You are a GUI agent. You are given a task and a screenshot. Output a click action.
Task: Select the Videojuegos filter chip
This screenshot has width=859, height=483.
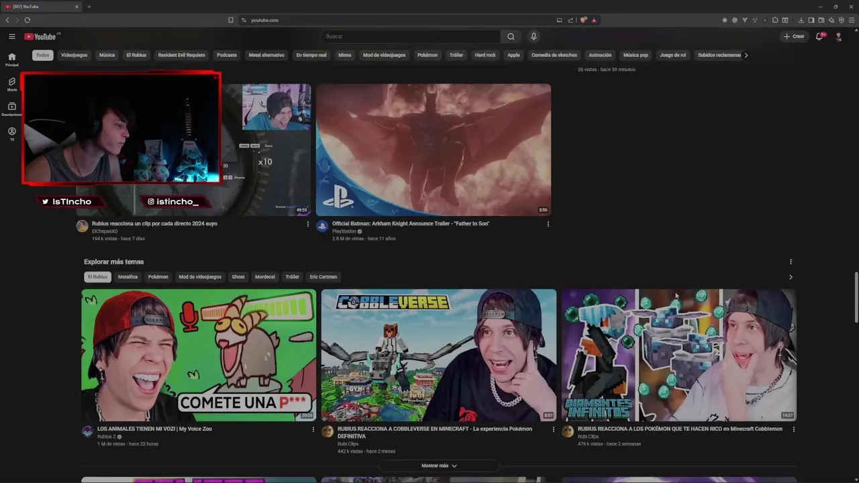[74, 55]
